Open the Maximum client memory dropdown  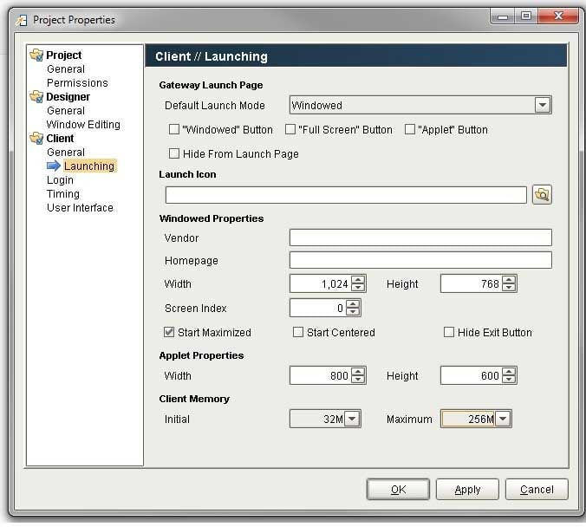[503, 420]
